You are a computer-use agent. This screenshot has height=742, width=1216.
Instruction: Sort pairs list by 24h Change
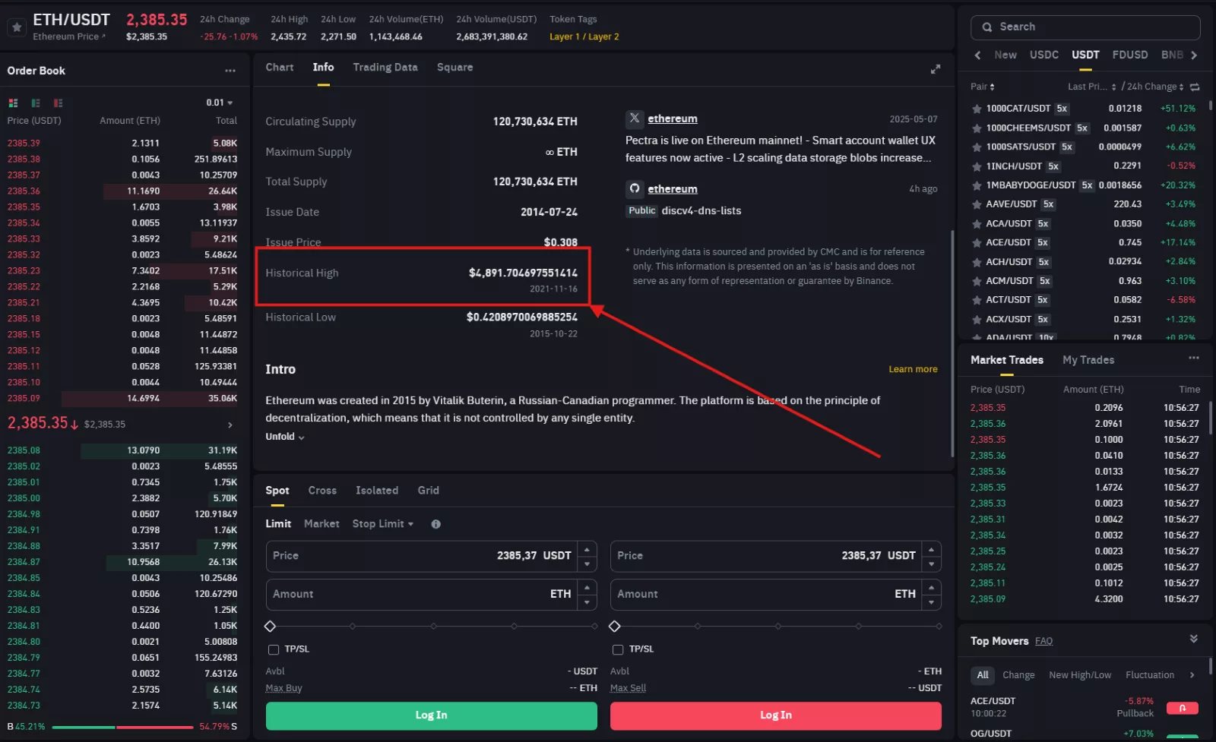click(1156, 87)
